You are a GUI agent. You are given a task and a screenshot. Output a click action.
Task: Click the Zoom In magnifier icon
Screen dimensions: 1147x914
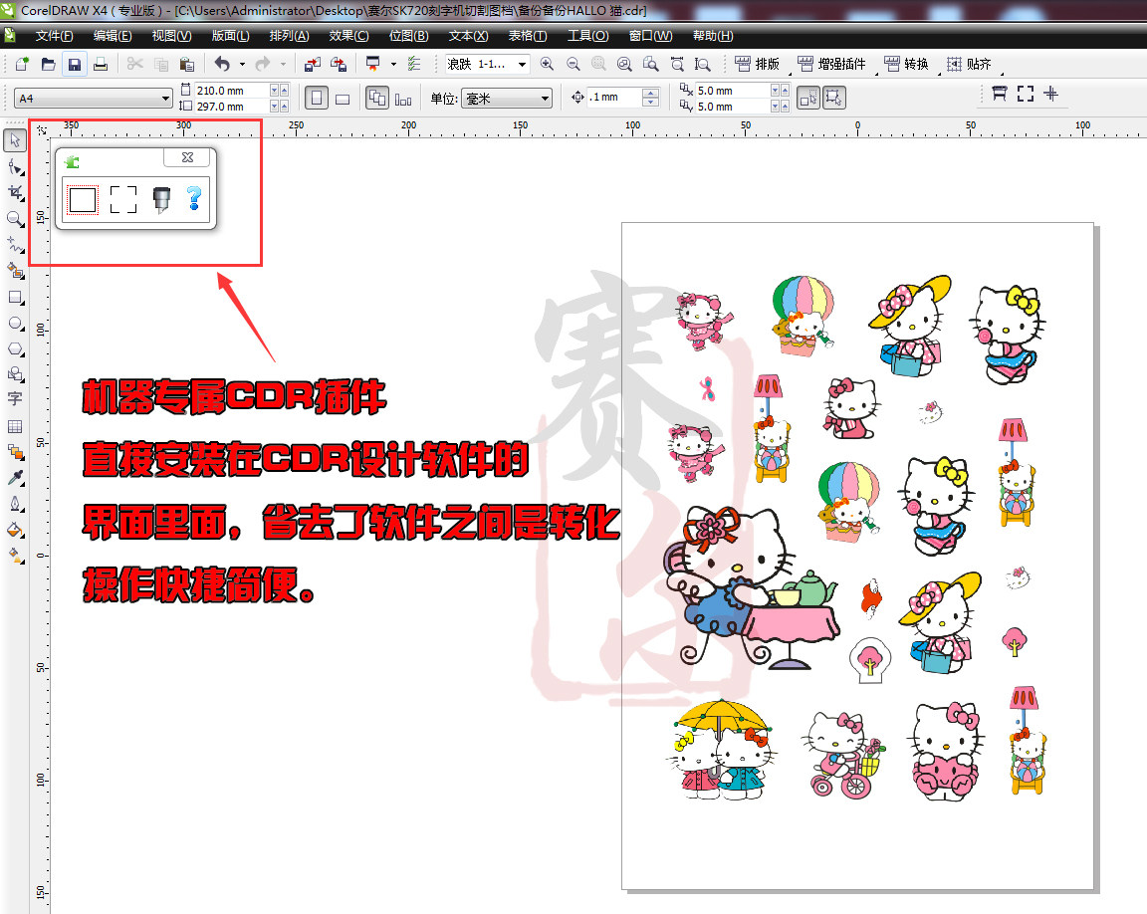(547, 65)
